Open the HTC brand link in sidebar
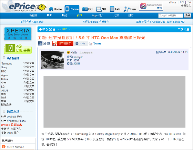 pos(4,71)
